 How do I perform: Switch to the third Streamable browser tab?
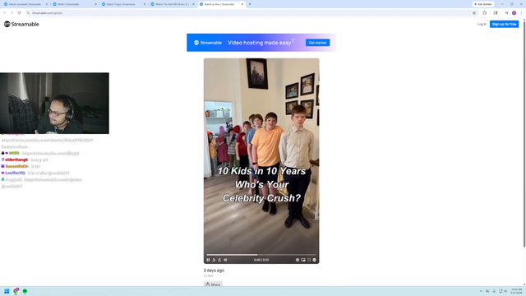pos(122,4)
